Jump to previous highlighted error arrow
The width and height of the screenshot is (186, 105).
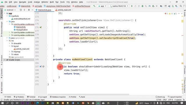[179, 14]
